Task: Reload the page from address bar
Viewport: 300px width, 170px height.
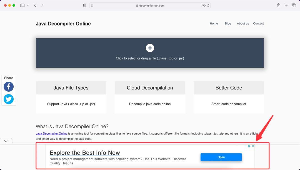Action: [x=208, y=6]
